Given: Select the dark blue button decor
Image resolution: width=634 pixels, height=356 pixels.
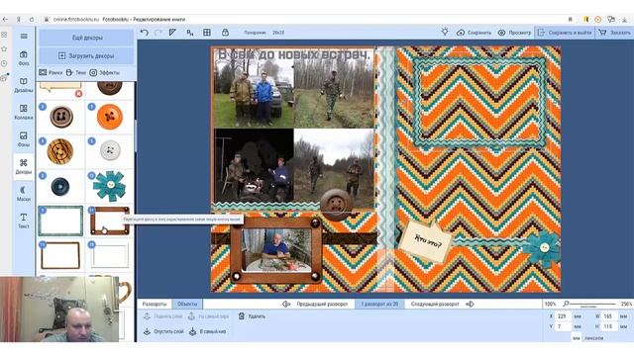Looking at the screenshot, I should (60, 187).
